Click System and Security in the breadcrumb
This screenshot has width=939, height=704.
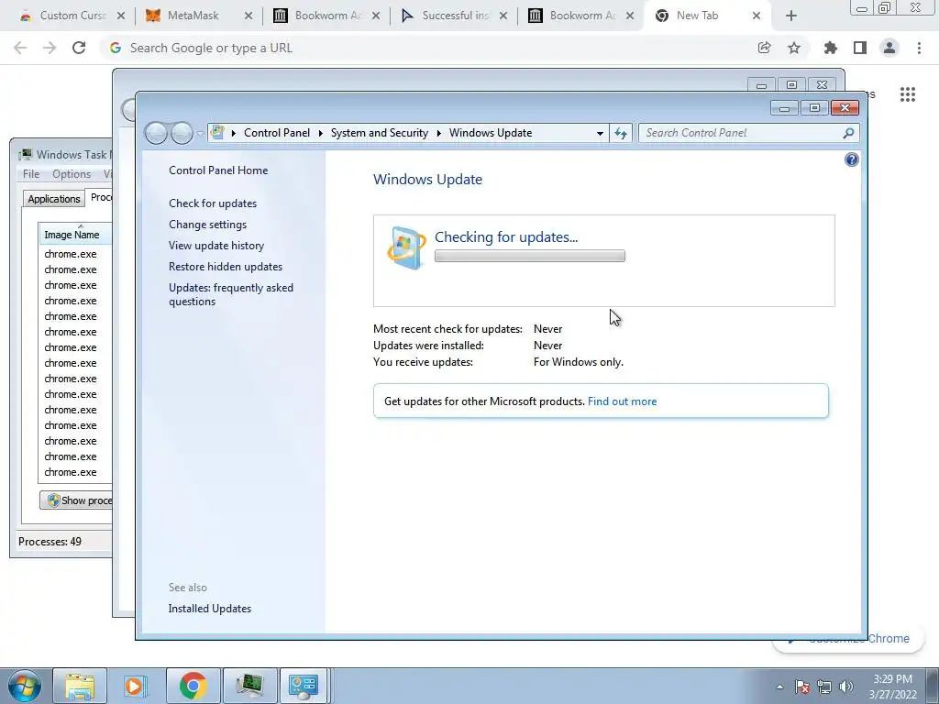[x=379, y=133]
